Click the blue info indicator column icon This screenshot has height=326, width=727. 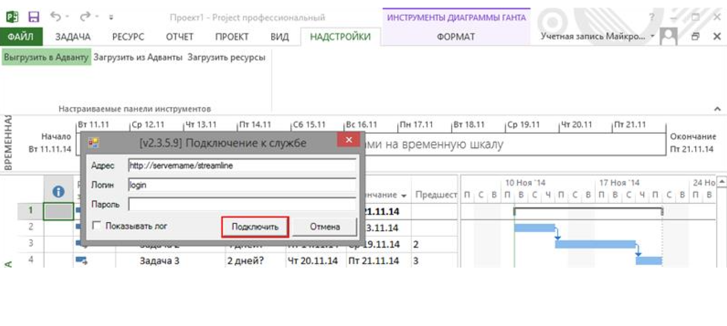point(59,192)
